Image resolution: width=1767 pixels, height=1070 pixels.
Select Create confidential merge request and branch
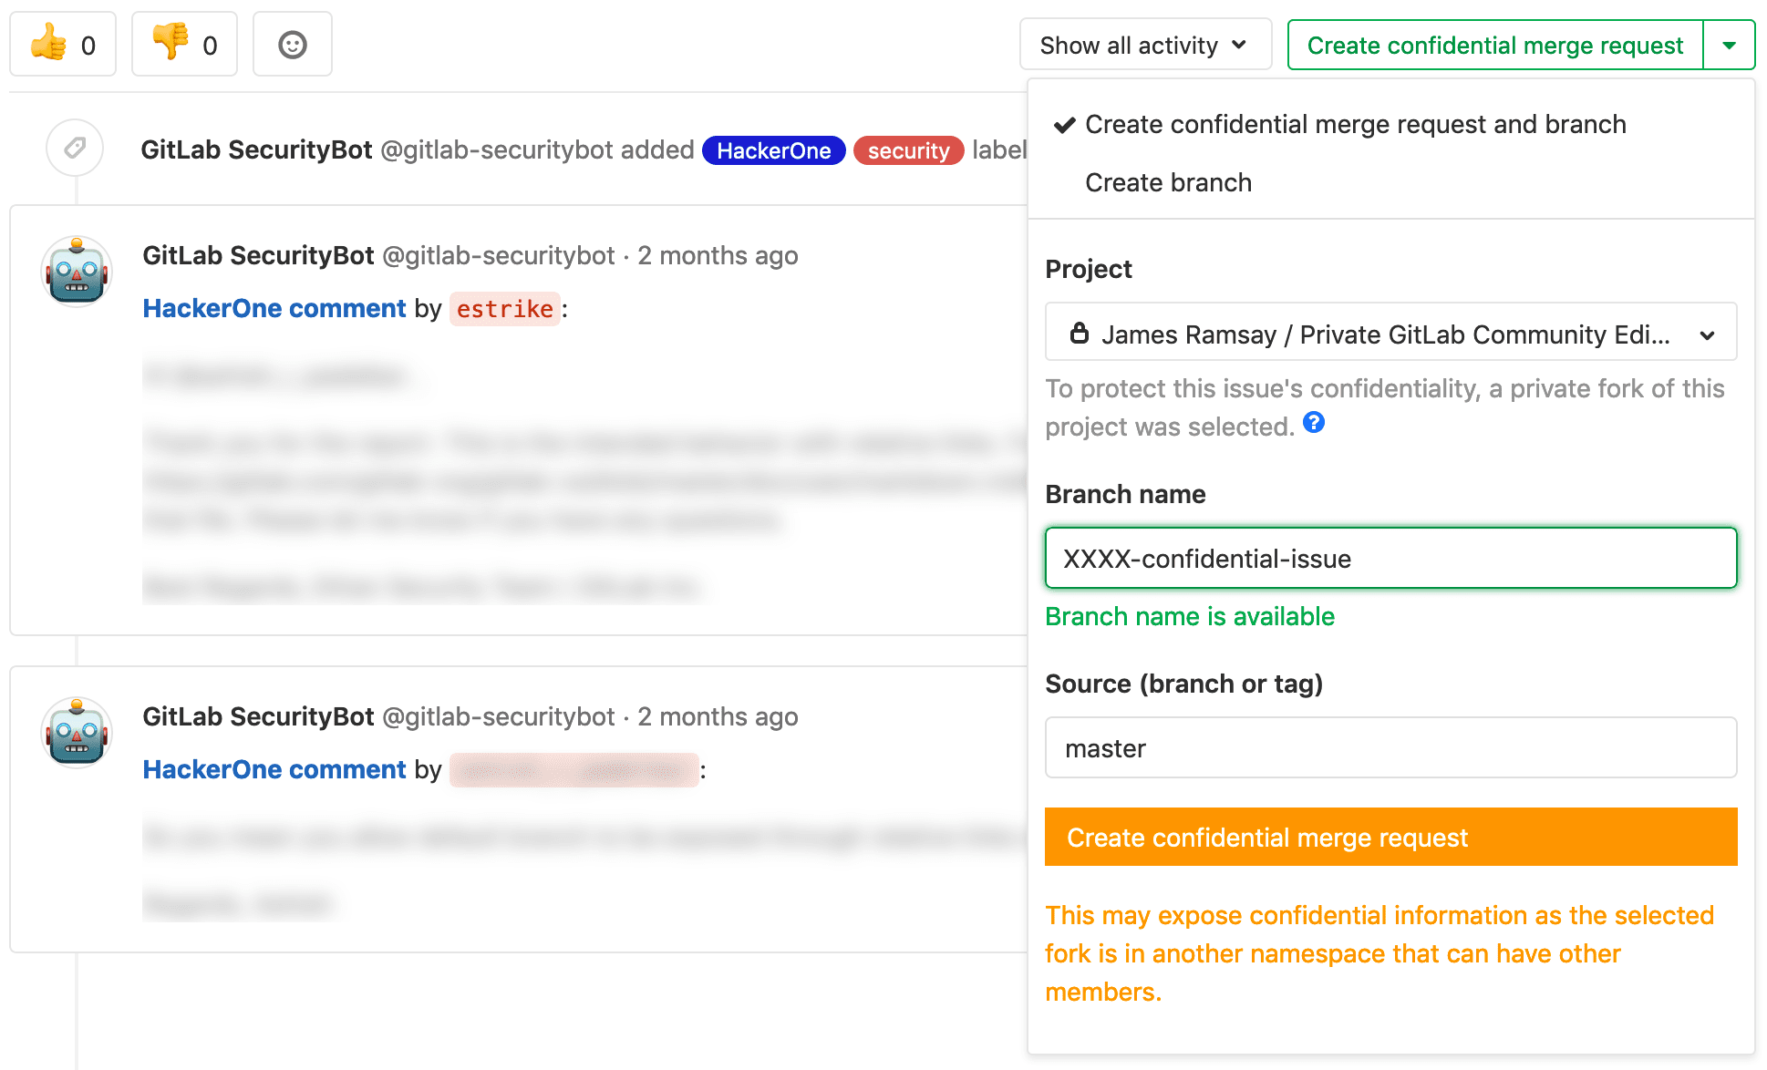point(1355,125)
